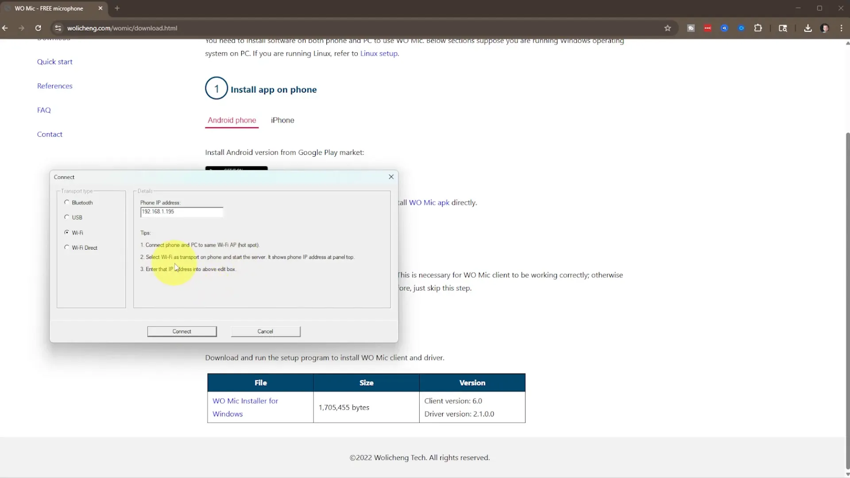
Task: Open a new browser tab
Action: coord(117,8)
